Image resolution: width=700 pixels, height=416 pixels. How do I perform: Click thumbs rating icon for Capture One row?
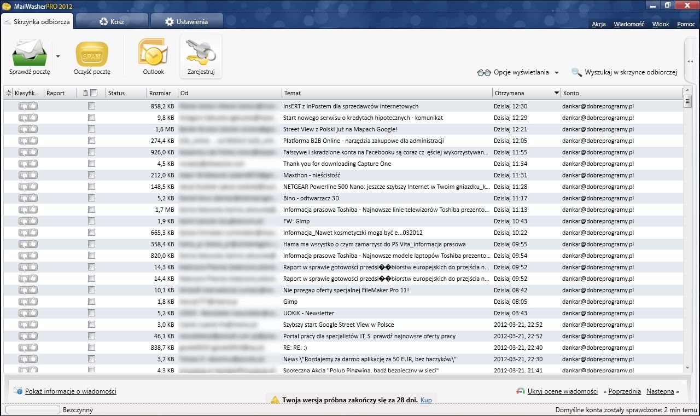point(28,164)
